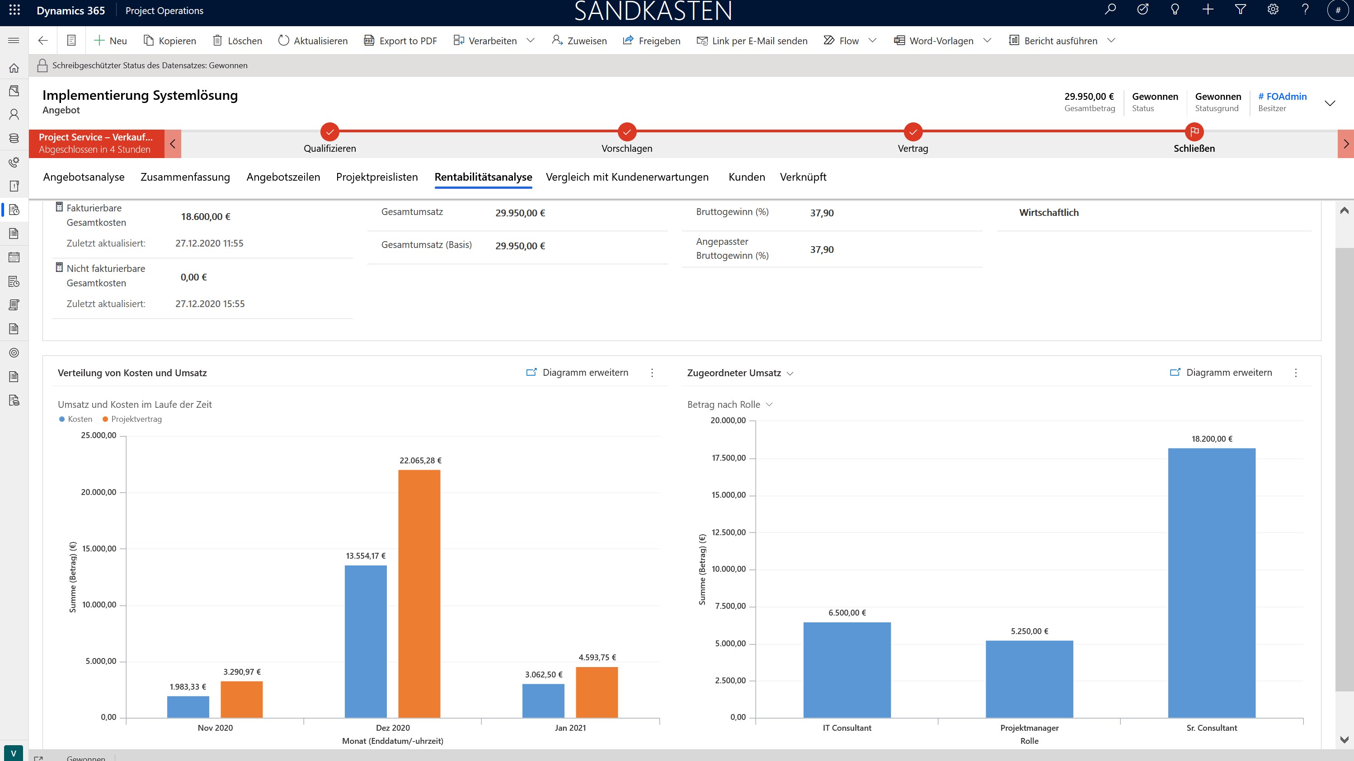1354x761 pixels.
Task: Click the Sr. Consultant revenue bar
Action: [x=1212, y=583]
